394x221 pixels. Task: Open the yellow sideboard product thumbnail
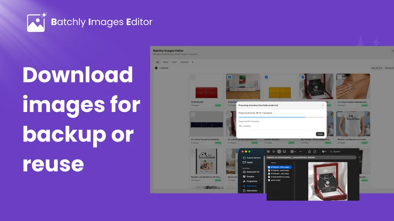click(280, 87)
